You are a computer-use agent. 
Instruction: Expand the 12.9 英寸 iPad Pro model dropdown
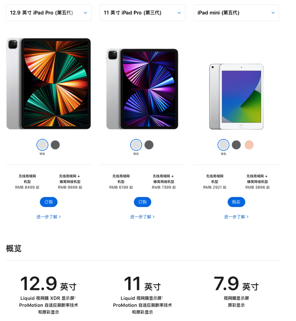tap(48, 13)
